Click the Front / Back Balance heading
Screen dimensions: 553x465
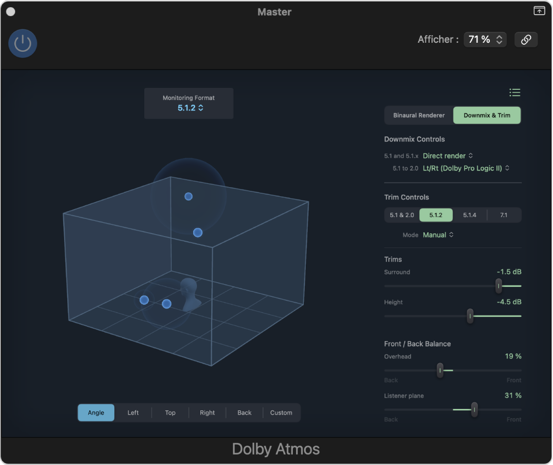tap(417, 343)
